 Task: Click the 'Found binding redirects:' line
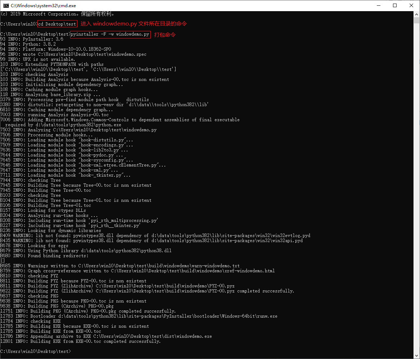[45, 256]
